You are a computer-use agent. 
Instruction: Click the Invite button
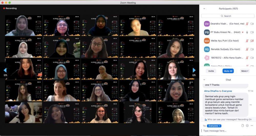coord(211,71)
